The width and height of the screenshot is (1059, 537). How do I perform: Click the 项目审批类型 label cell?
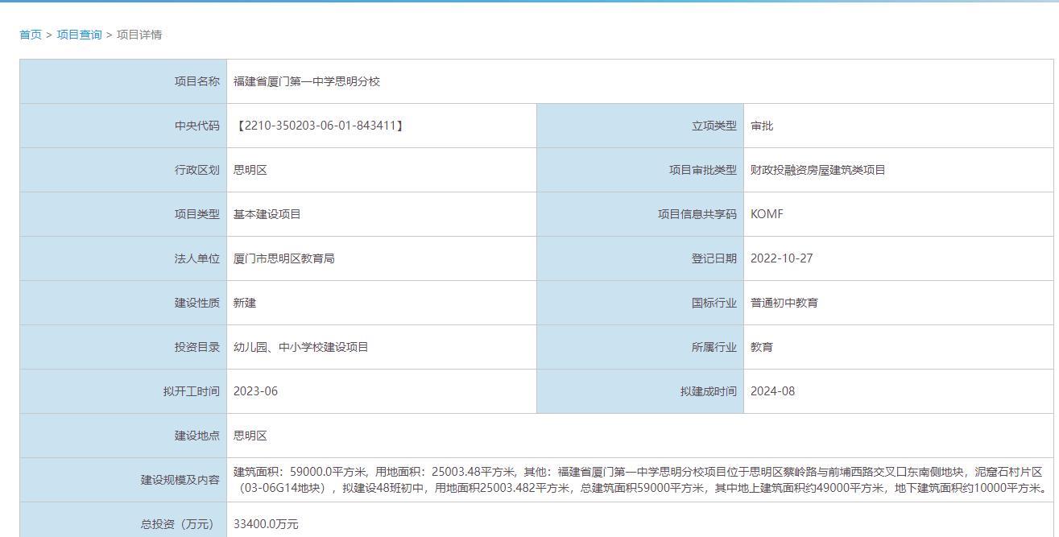tap(640, 170)
